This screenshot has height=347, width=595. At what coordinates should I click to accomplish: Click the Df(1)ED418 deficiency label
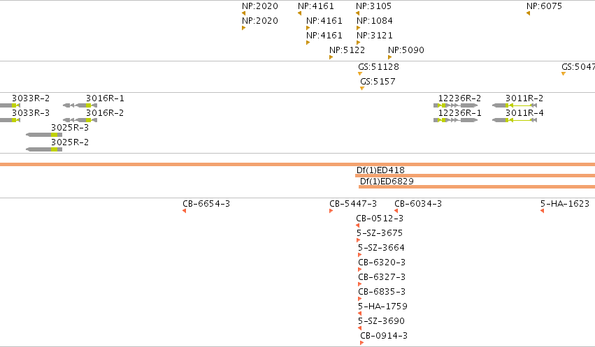coord(380,170)
